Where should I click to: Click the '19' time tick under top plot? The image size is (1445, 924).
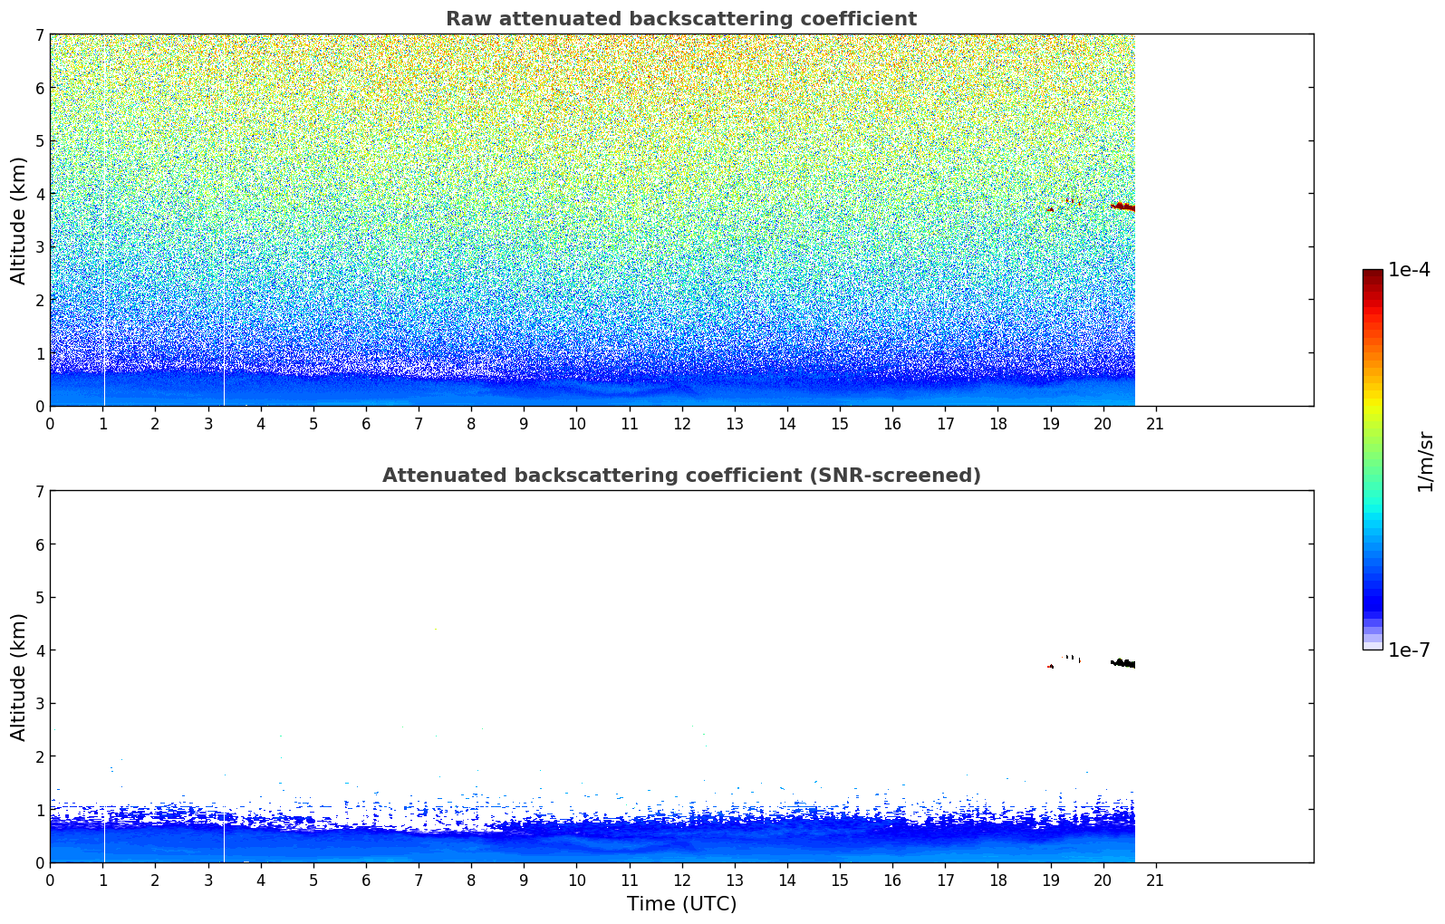1050,424
